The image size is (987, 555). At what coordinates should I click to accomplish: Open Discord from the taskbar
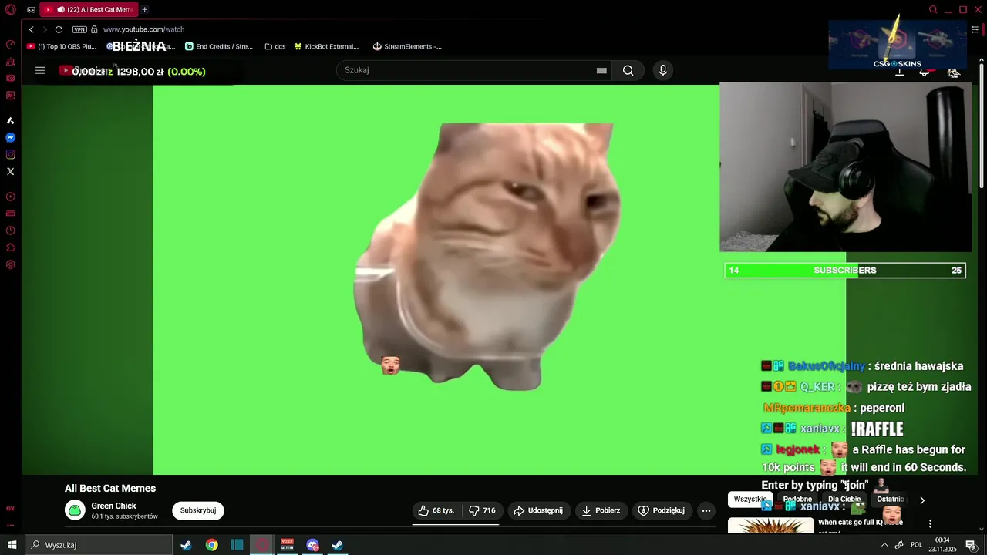coord(312,545)
